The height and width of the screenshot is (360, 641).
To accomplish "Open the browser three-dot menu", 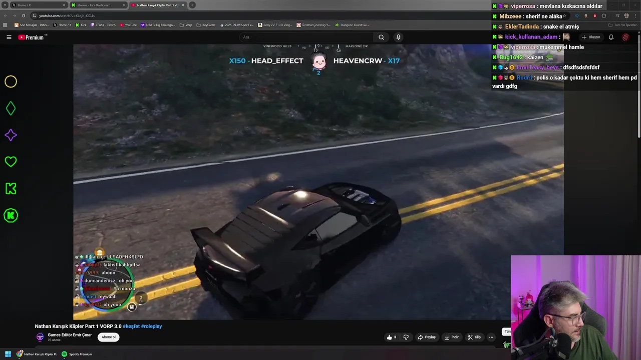I will (634, 15).
